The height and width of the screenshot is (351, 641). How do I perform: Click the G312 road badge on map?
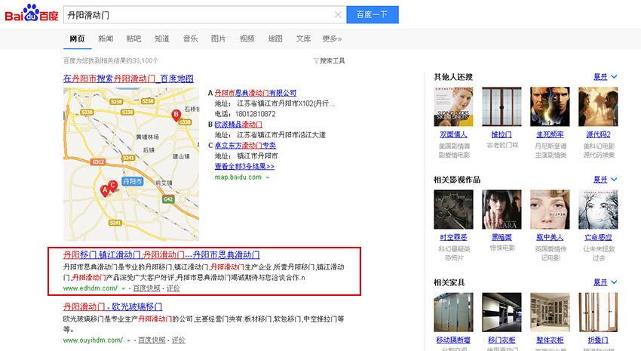click(x=98, y=162)
